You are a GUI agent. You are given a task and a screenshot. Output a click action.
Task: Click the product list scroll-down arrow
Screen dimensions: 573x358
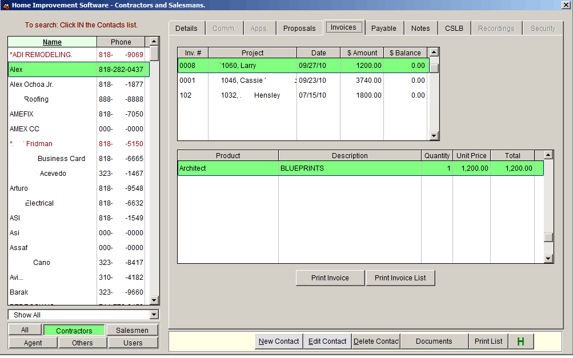[548, 259]
